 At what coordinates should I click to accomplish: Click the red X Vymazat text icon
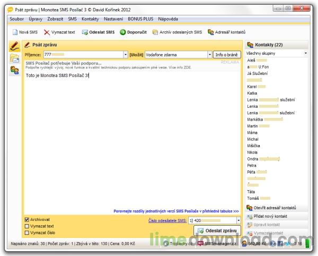tap(47, 32)
